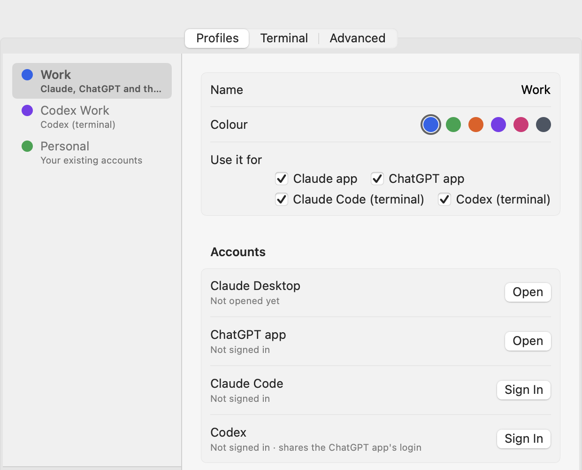Click the 'Your existing accounts' subtitle
Image resolution: width=582 pixels, height=470 pixels.
[x=92, y=160]
